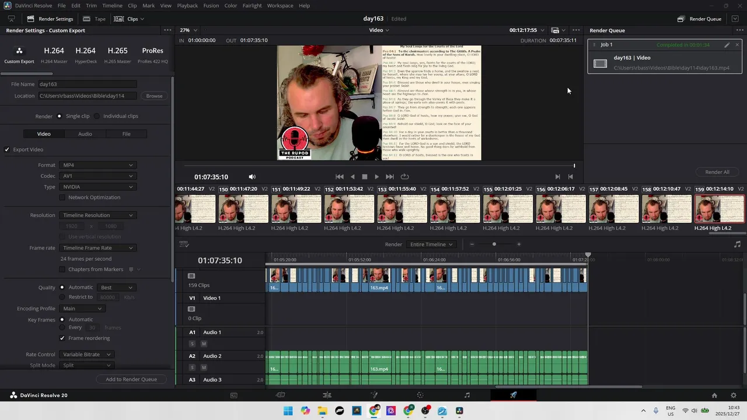The height and width of the screenshot is (420, 747).
Task: Select Key Frames Every radio button
Action: (x=62, y=328)
